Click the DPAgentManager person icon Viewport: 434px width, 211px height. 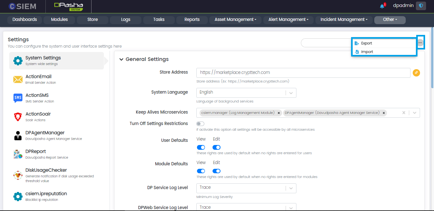18,135
